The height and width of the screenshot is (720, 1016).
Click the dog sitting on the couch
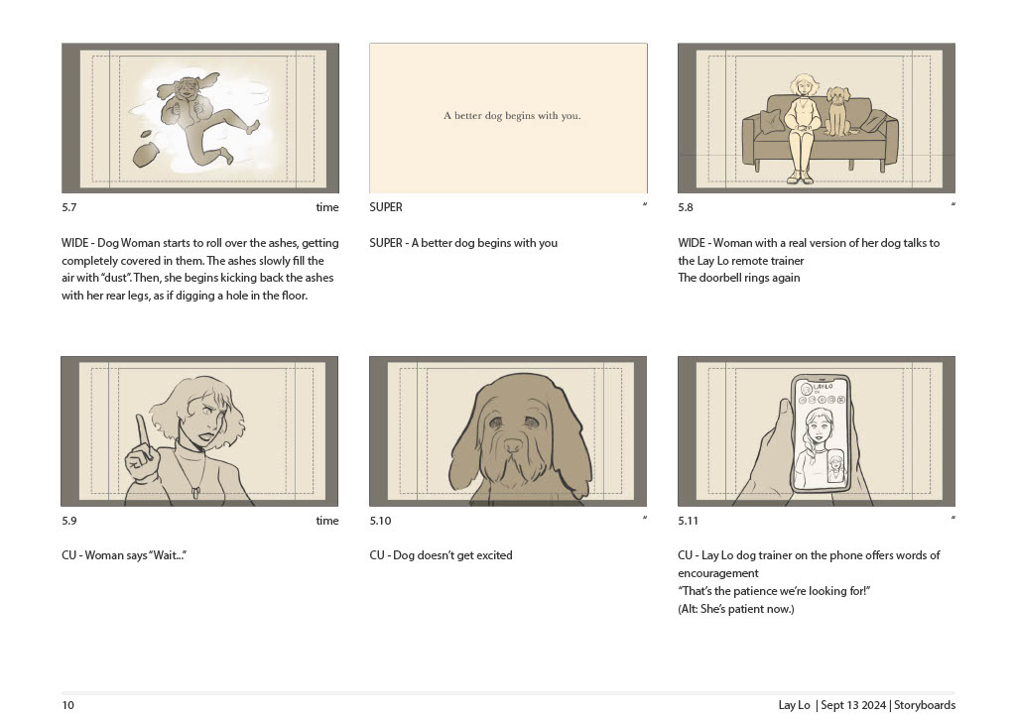point(837,111)
